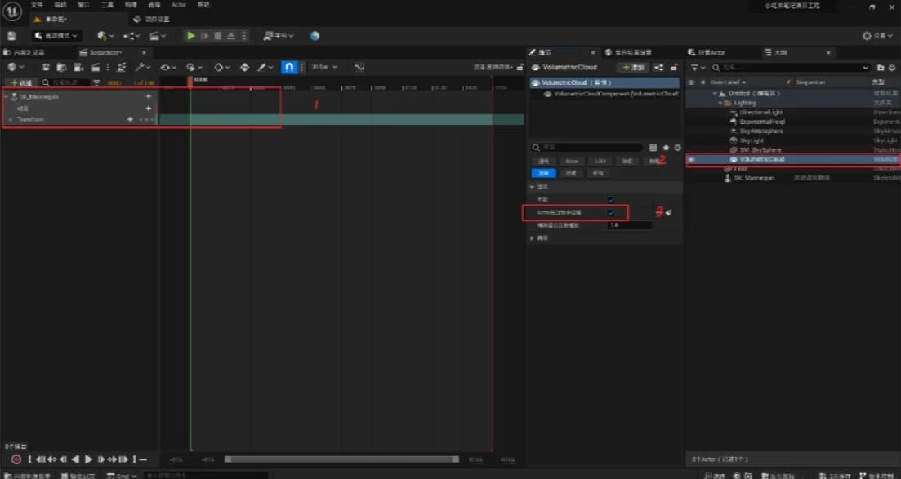Screen dimensions: 901x479
Task: Open the cinematics clapperboard dropdown
Action: coord(158,36)
